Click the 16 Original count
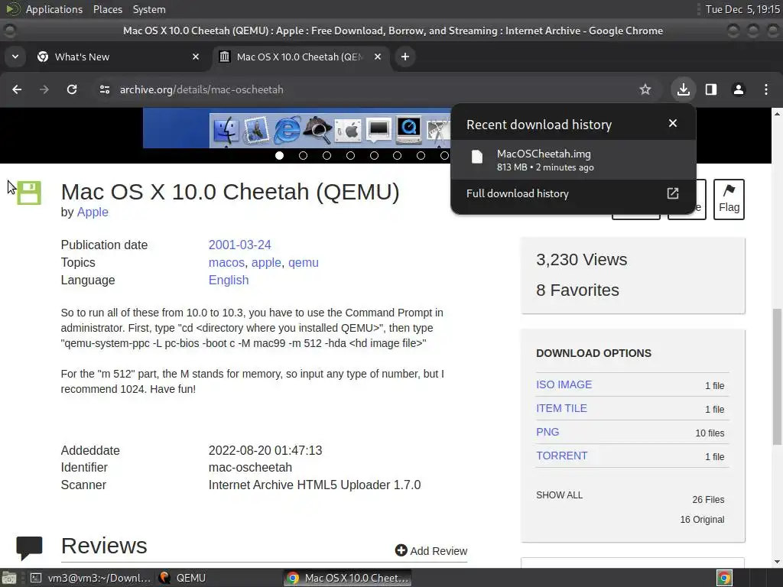Image resolution: width=783 pixels, height=587 pixels. [x=702, y=520]
